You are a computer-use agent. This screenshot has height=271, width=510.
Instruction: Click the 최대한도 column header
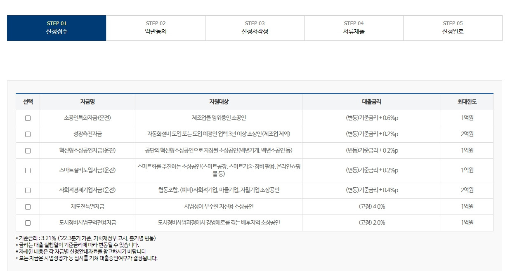pos(467,102)
